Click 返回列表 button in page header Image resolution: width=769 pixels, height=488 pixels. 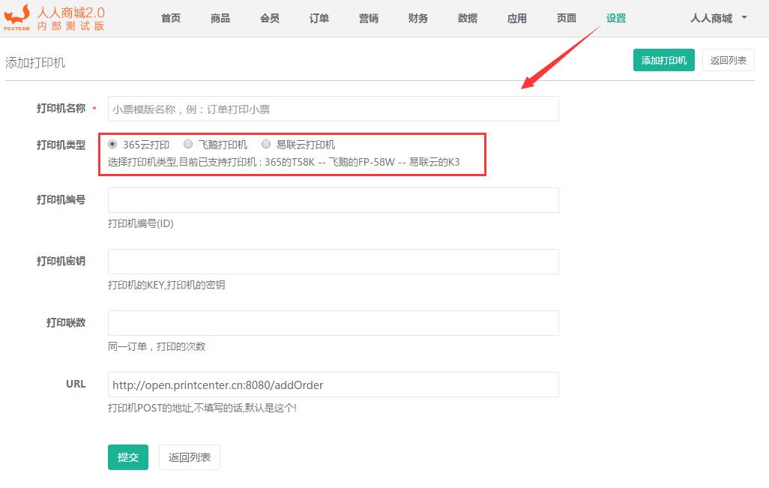729,60
